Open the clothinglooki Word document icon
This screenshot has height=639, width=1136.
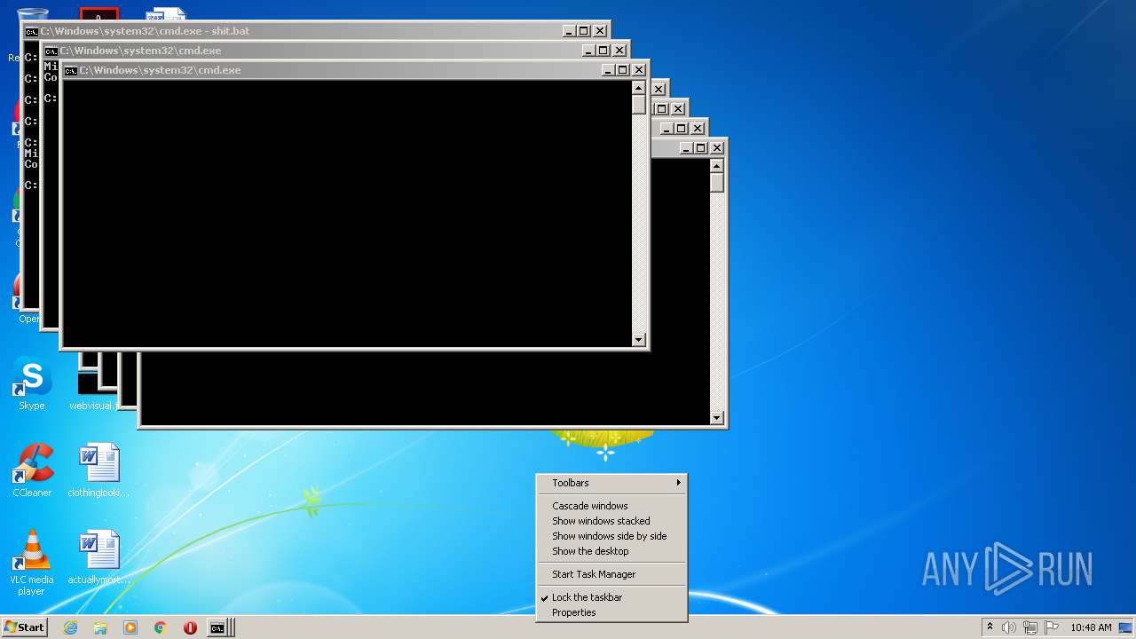click(99, 470)
